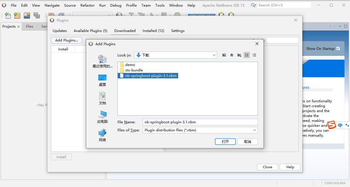Click the Plugins dialog search field

click(x=282, y=40)
